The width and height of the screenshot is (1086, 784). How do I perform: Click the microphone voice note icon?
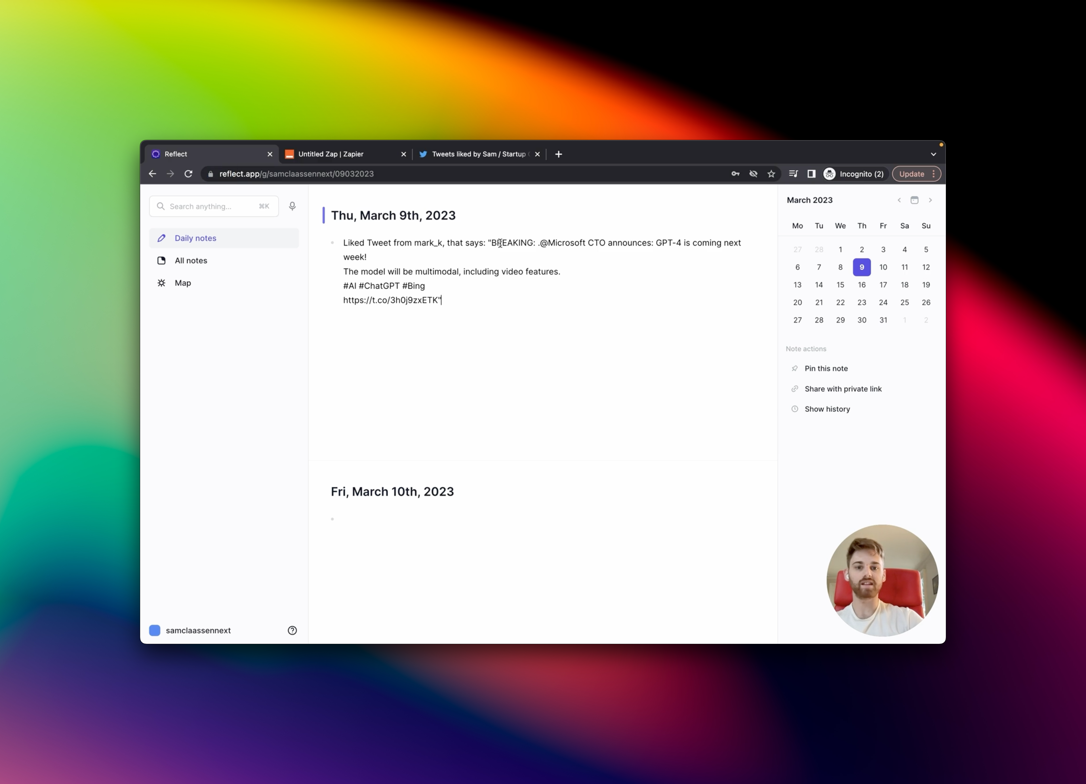292,206
